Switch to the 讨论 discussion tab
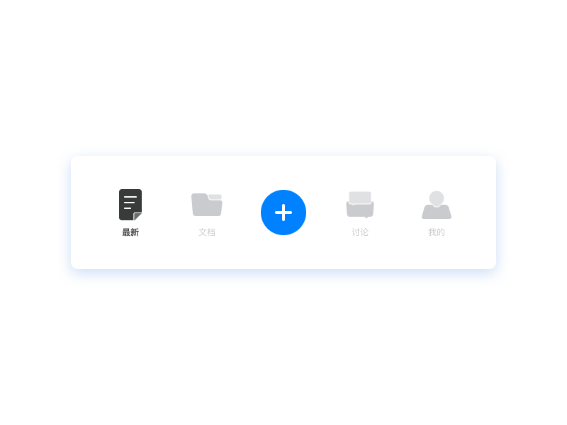 360,214
